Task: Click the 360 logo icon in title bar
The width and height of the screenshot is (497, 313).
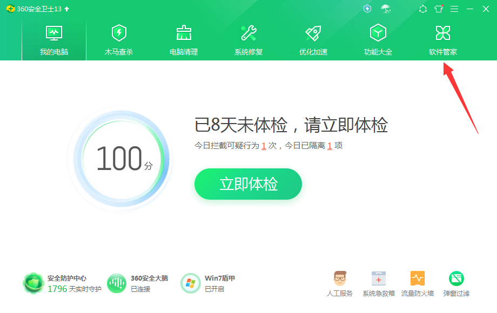Action: pos(10,9)
